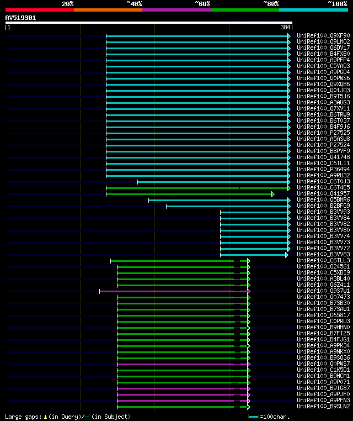Select the UniRef100_O24561 label
Image resolution: width=353 pixels, height=421 pixels.
pyautogui.click(x=323, y=267)
